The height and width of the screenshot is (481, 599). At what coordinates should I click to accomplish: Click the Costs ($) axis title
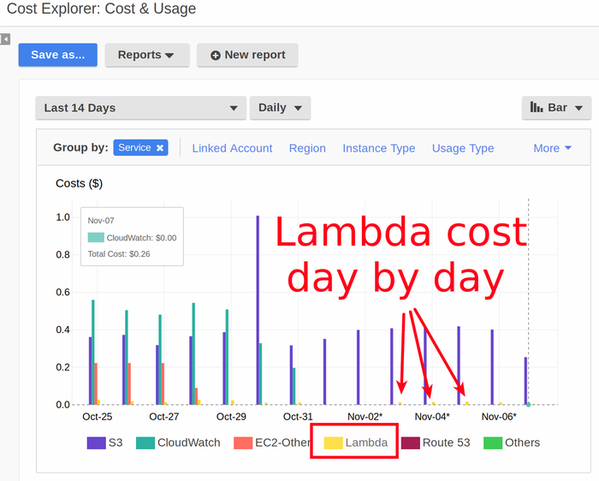[79, 184]
